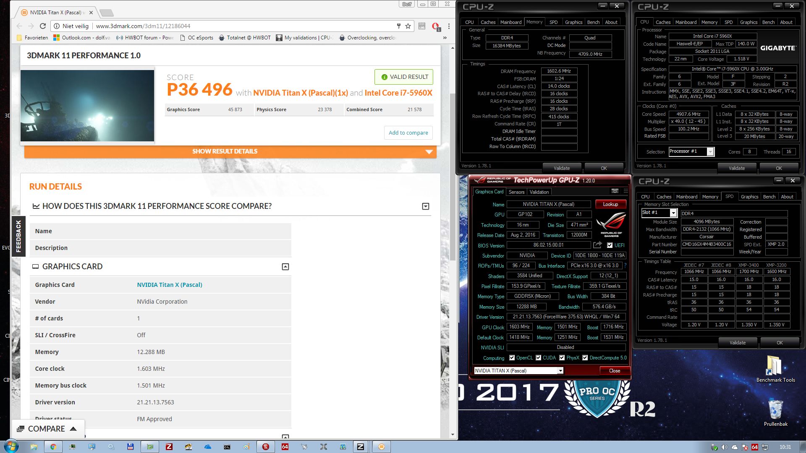Viewport: 806px width, 453px height.
Task: Open the Caches tab in the top-right CPU-Z window
Action: (663, 22)
